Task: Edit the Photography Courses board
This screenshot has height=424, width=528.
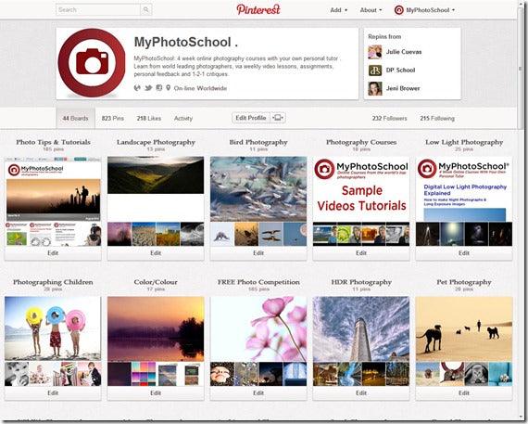Action: tap(361, 253)
